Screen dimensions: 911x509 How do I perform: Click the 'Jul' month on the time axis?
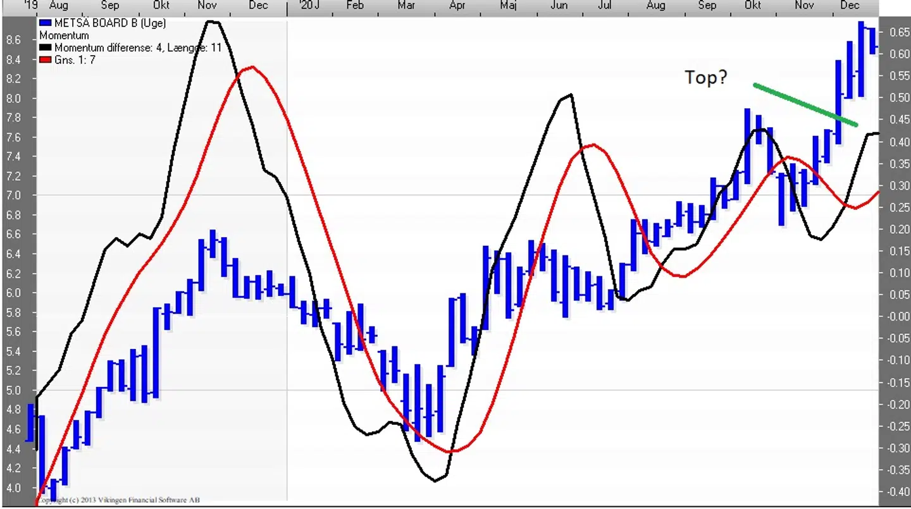605,6
